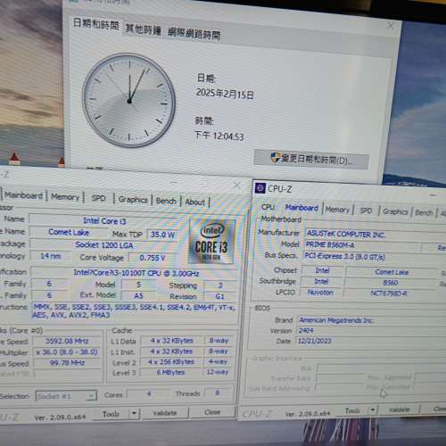The image size is (446, 446).
Task: Click the Intel Core i3 logo image
Action: pyautogui.click(x=211, y=242)
